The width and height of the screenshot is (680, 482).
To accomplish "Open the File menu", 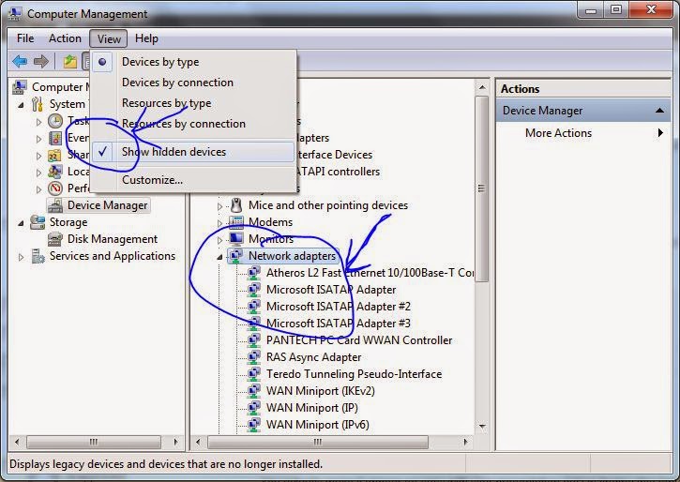I will coord(25,38).
